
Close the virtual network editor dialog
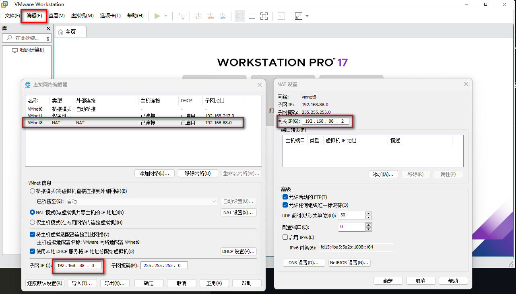click(260, 85)
